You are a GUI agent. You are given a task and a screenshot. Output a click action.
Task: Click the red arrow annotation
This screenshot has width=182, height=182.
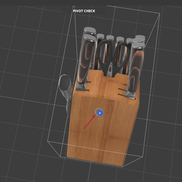pyautogui.click(x=90, y=122)
